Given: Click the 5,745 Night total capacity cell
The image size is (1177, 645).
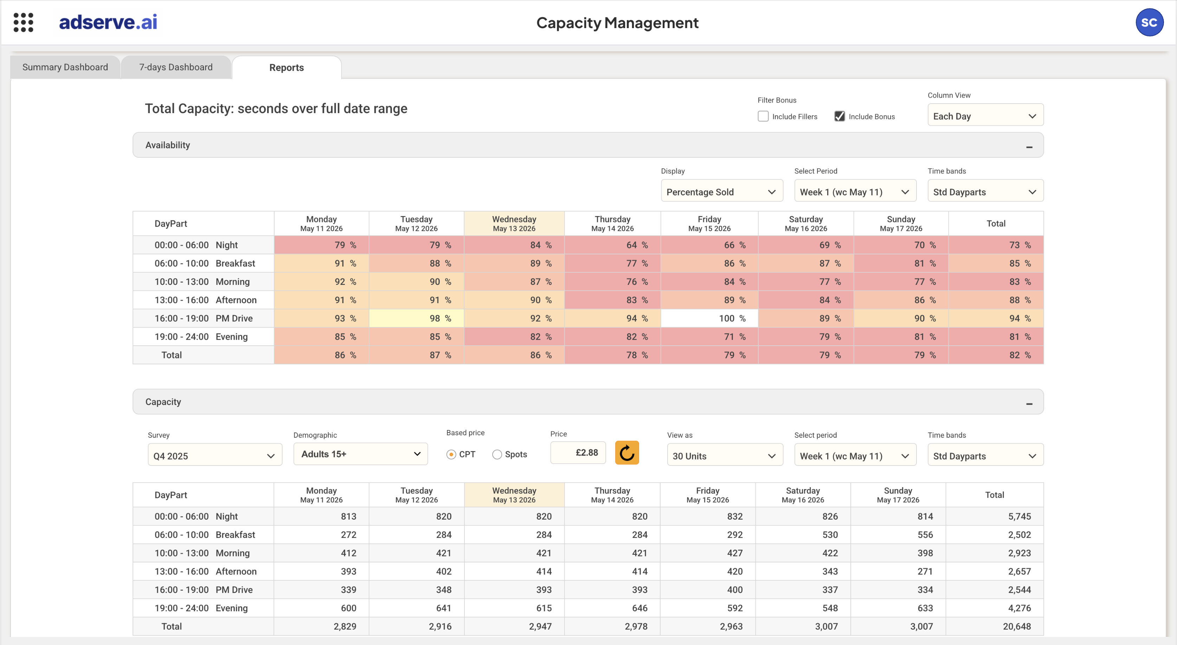Looking at the screenshot, I should pyautogui.click(x=995, y=516).
